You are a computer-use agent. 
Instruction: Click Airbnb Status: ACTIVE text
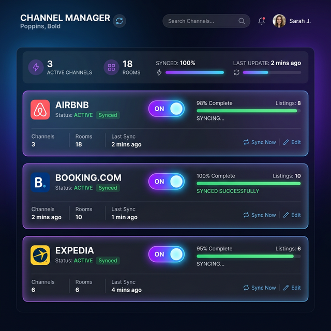coord(74,115)
